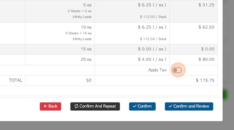
Task: Click the 20 ea quantity
Action: [x=86, y=59]
